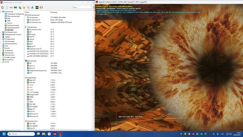
Task: Click the black OSD panel toolbar icon
Action: 37,8
